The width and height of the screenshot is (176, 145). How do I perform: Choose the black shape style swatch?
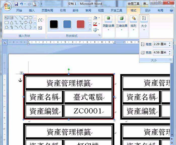54,24
